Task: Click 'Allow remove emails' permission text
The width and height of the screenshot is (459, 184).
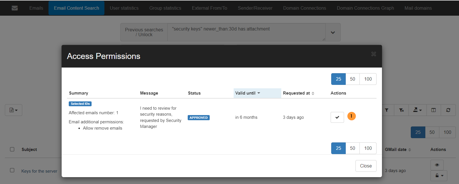Action: tap(102, 128)
